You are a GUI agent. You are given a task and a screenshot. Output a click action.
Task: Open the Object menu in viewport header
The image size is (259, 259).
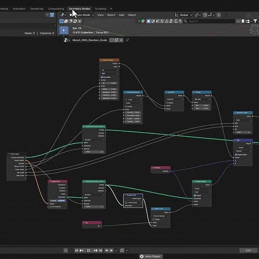click(132, 15)
